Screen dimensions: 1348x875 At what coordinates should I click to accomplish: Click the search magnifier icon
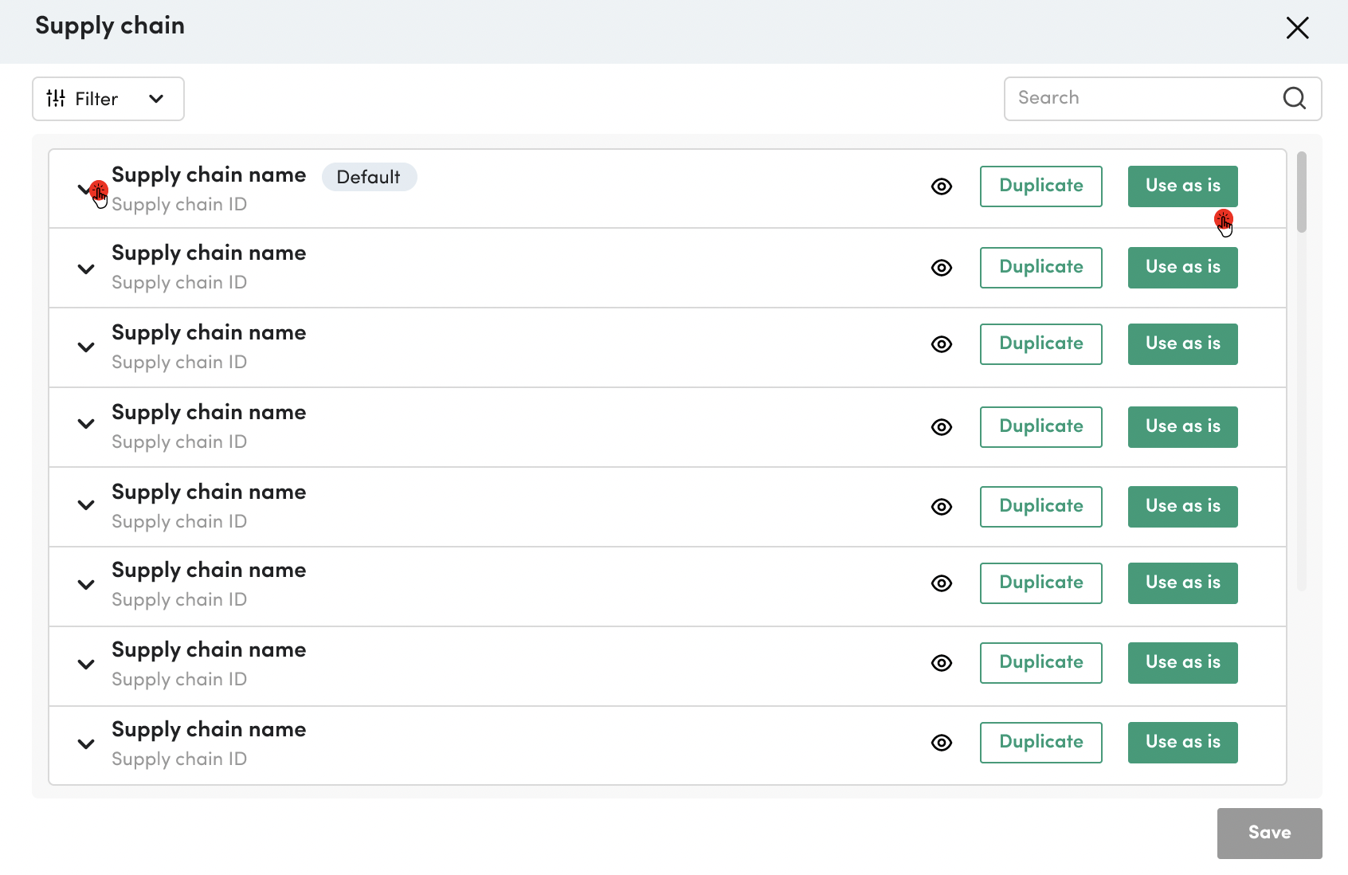[x=1295, y=98]
